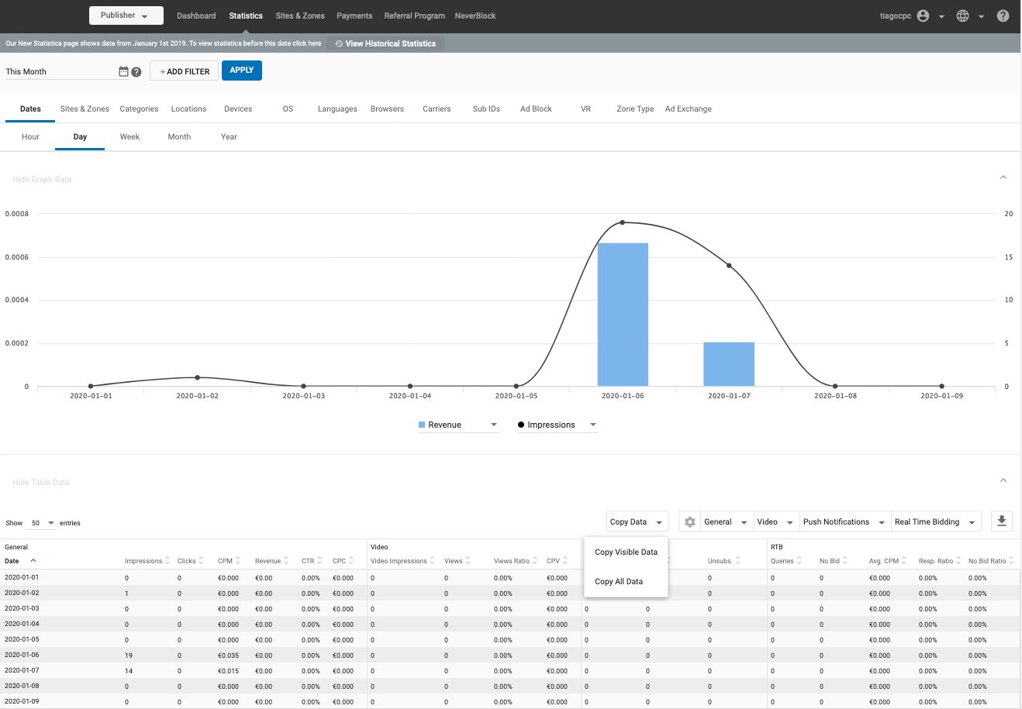
Task: Click the This Month date range field
Action: pyautogui.click(x=59, y=71)
